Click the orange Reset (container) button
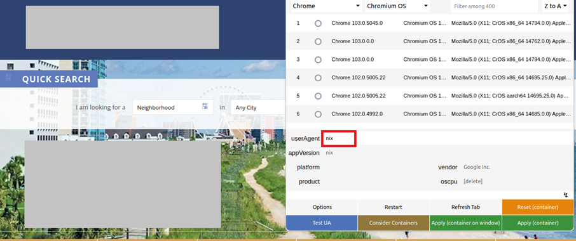The height and width of the screenshot is (241, 576). 538,207
